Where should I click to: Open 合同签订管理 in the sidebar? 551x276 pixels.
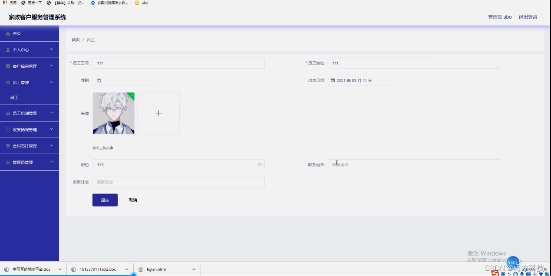pos(30,146)
